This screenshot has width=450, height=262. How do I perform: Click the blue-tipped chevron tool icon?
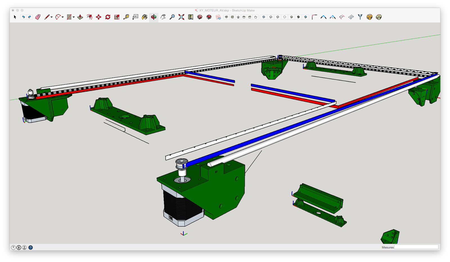point(323,17)
